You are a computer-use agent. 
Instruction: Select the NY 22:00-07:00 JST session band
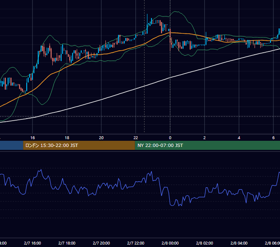tap(207, 145)
